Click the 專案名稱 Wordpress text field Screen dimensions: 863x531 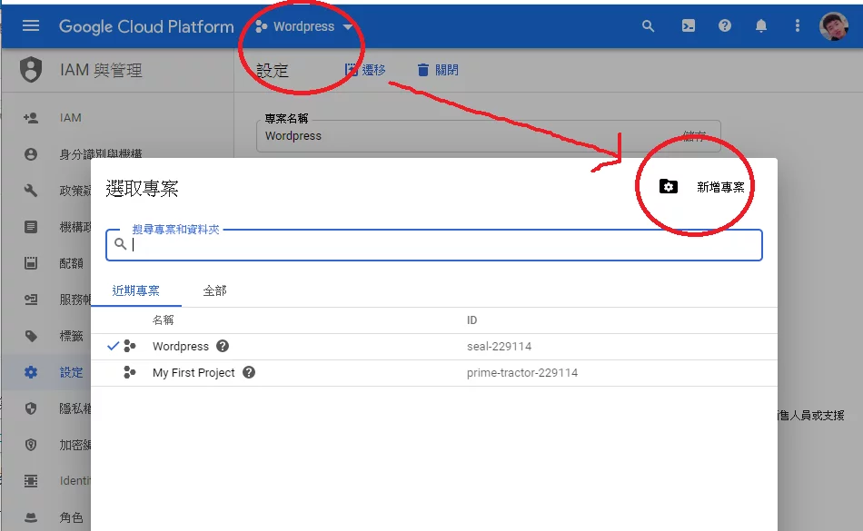488,136
